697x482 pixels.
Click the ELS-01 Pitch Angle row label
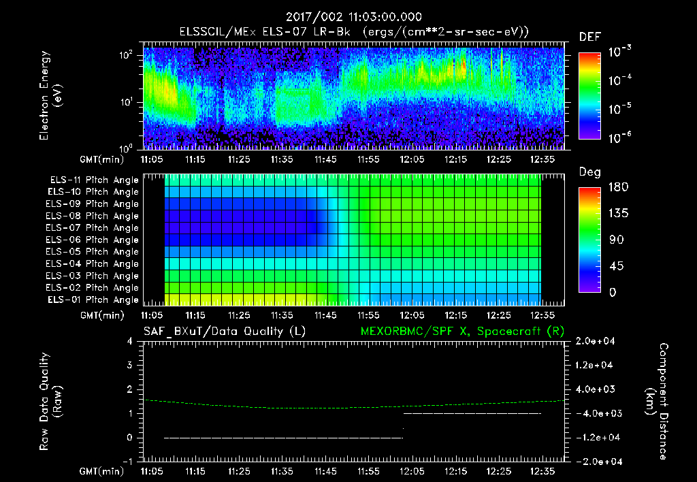[93, 300]
